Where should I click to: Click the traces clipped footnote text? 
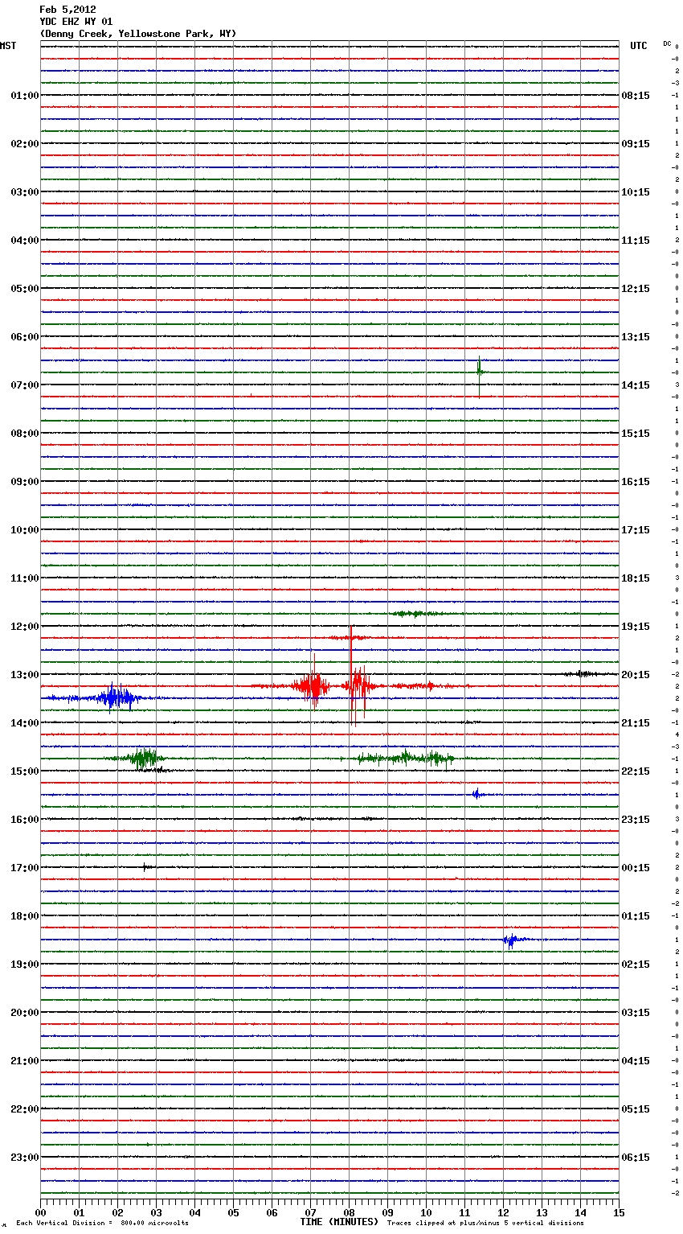(x=485, y=1224)
